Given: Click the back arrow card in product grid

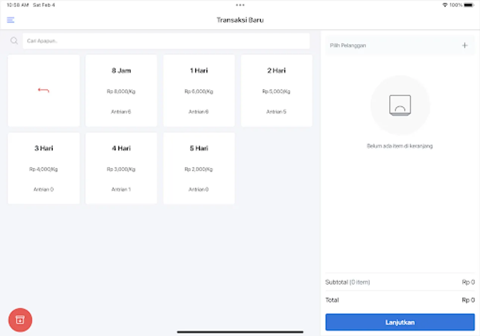Looking at the screenshot, I should click(x=43, y=90).
